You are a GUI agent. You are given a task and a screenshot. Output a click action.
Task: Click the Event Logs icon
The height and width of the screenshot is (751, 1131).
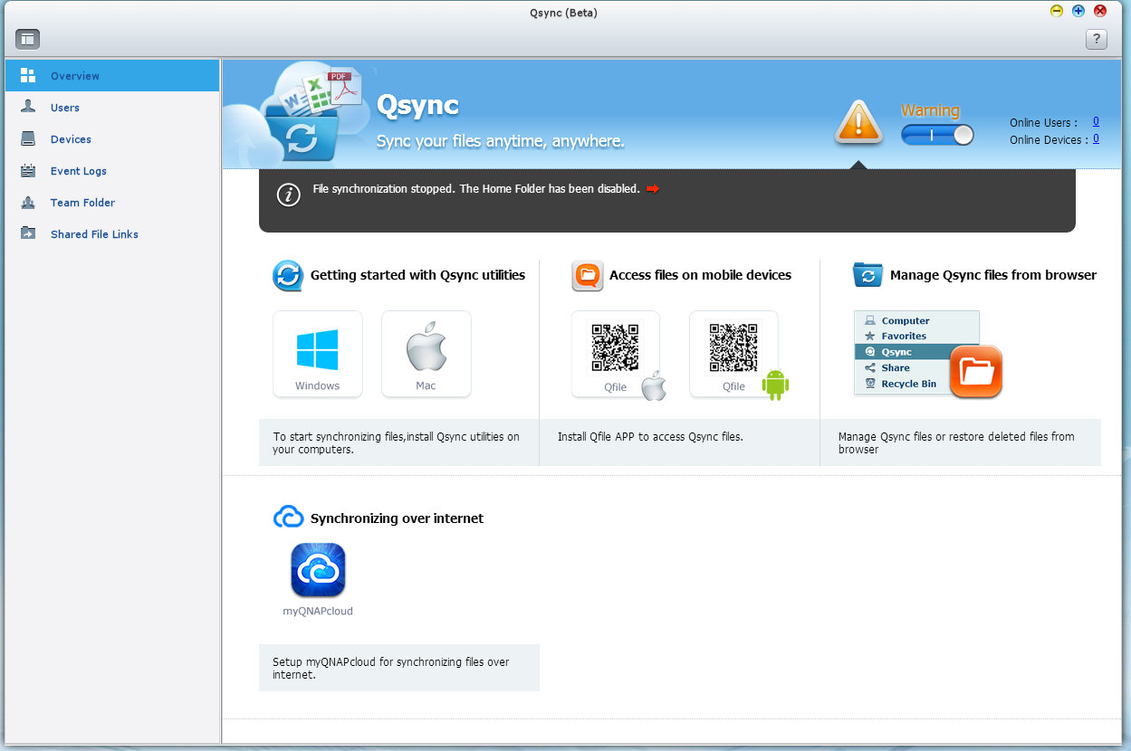(x=28, y=170)
